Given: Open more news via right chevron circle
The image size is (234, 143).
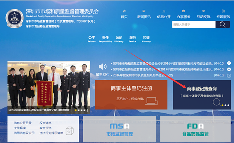Looking at the screenshot, I should click(x=229, y=76).
